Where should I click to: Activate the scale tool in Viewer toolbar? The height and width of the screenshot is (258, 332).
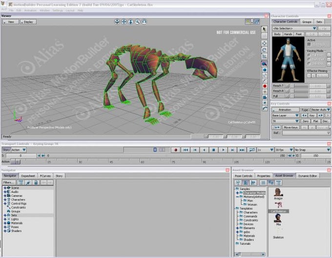[264, 56]
